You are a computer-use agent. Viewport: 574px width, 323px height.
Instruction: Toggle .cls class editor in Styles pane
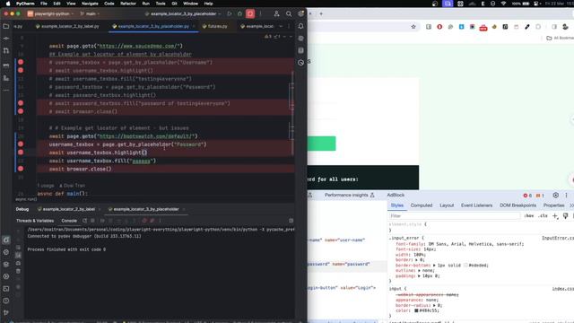[x=543, y=215]
